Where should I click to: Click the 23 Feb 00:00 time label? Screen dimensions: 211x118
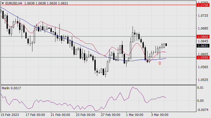85,115
